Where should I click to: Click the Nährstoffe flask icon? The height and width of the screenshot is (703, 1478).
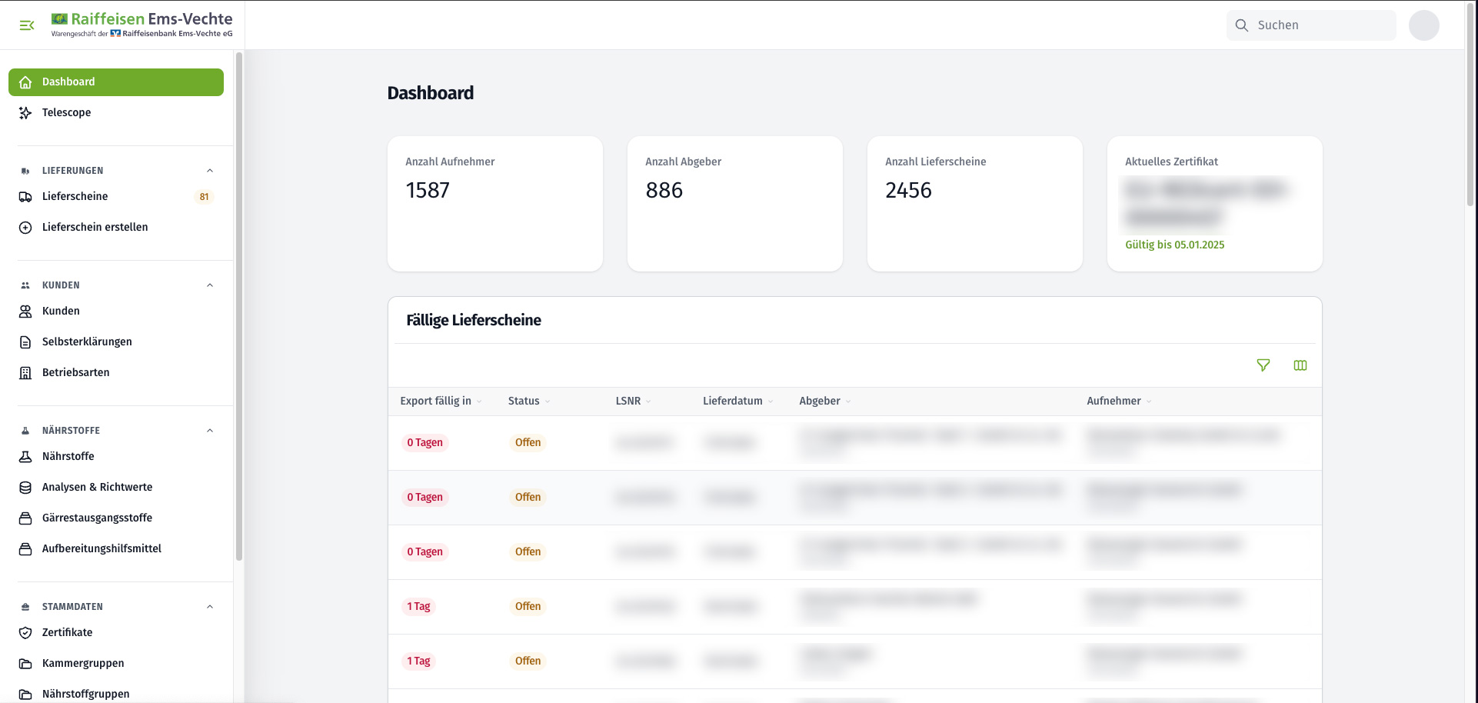(25, 457)
